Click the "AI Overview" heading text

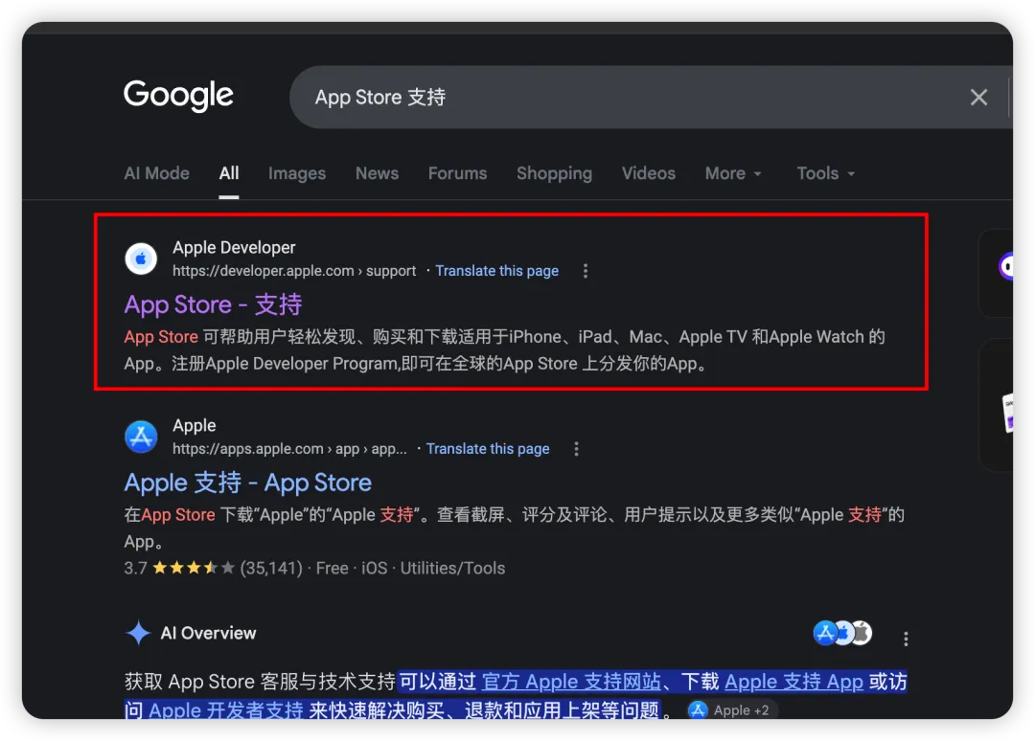point(208,633)
